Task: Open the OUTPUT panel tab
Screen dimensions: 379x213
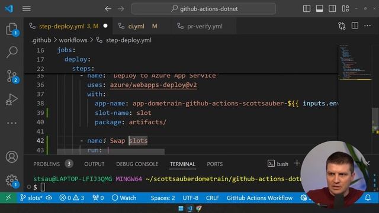Action: [94, 164]
